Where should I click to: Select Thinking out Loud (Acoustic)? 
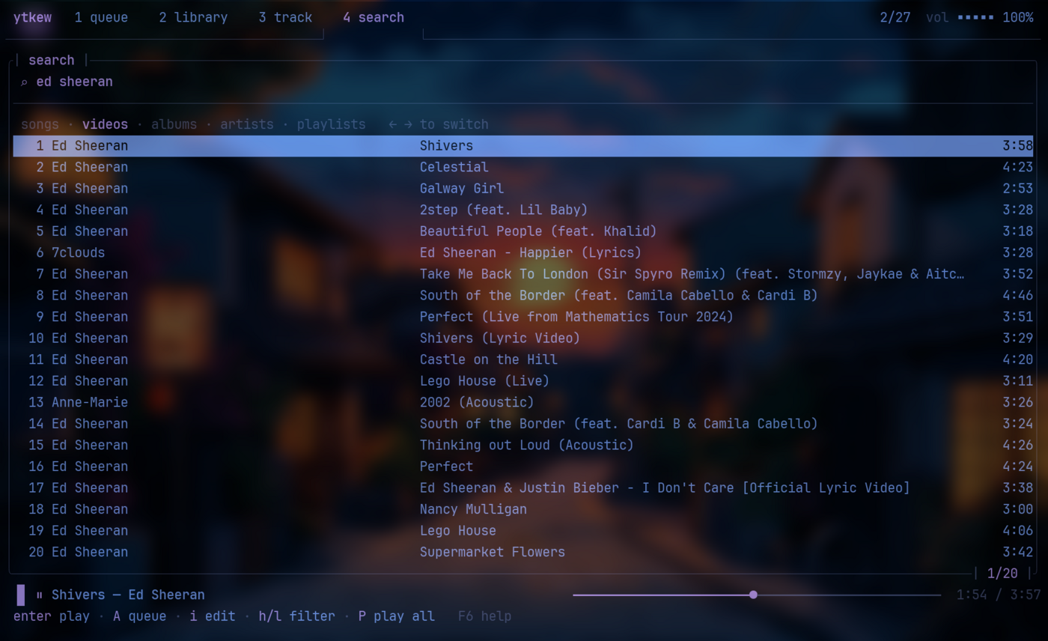[523, 445]
